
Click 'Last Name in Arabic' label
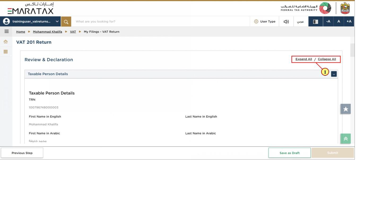point(200,133)
